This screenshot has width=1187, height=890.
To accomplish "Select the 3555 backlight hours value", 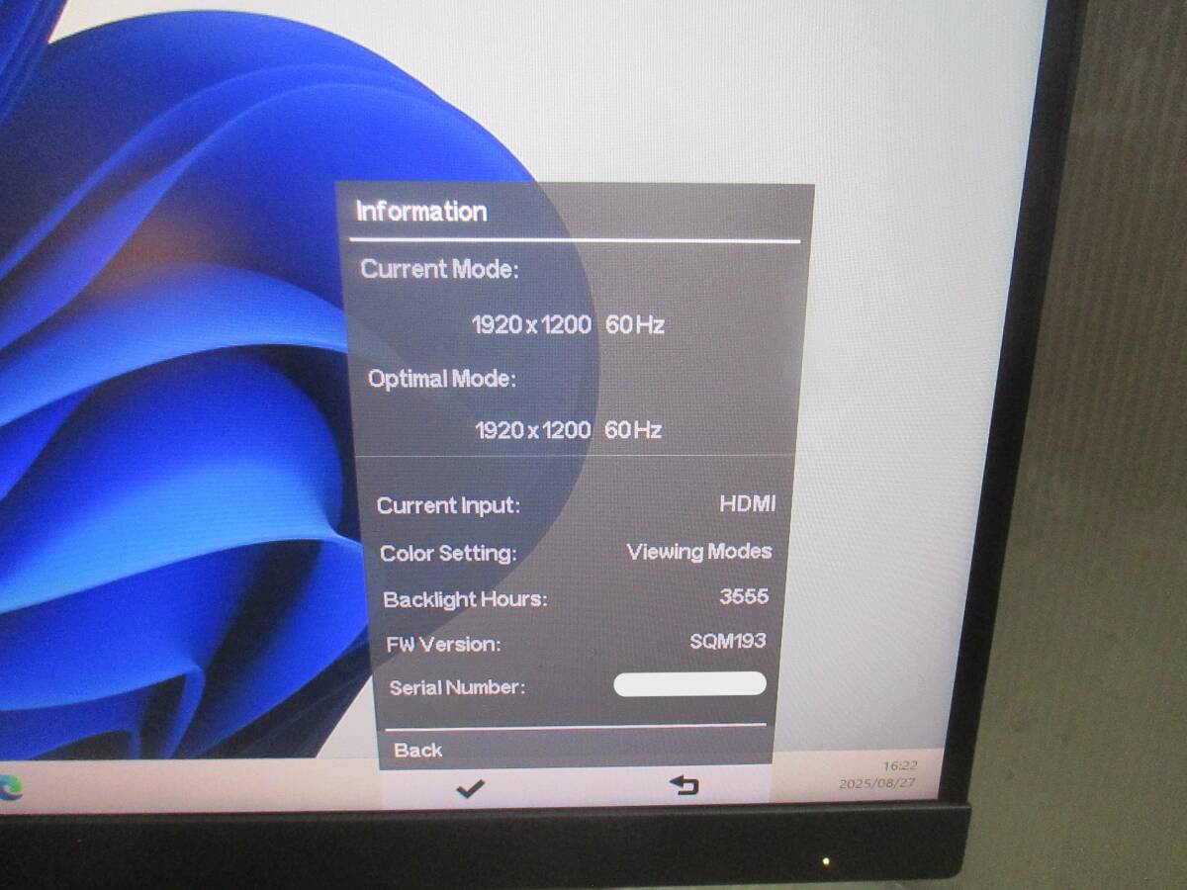I will [744, 596].
